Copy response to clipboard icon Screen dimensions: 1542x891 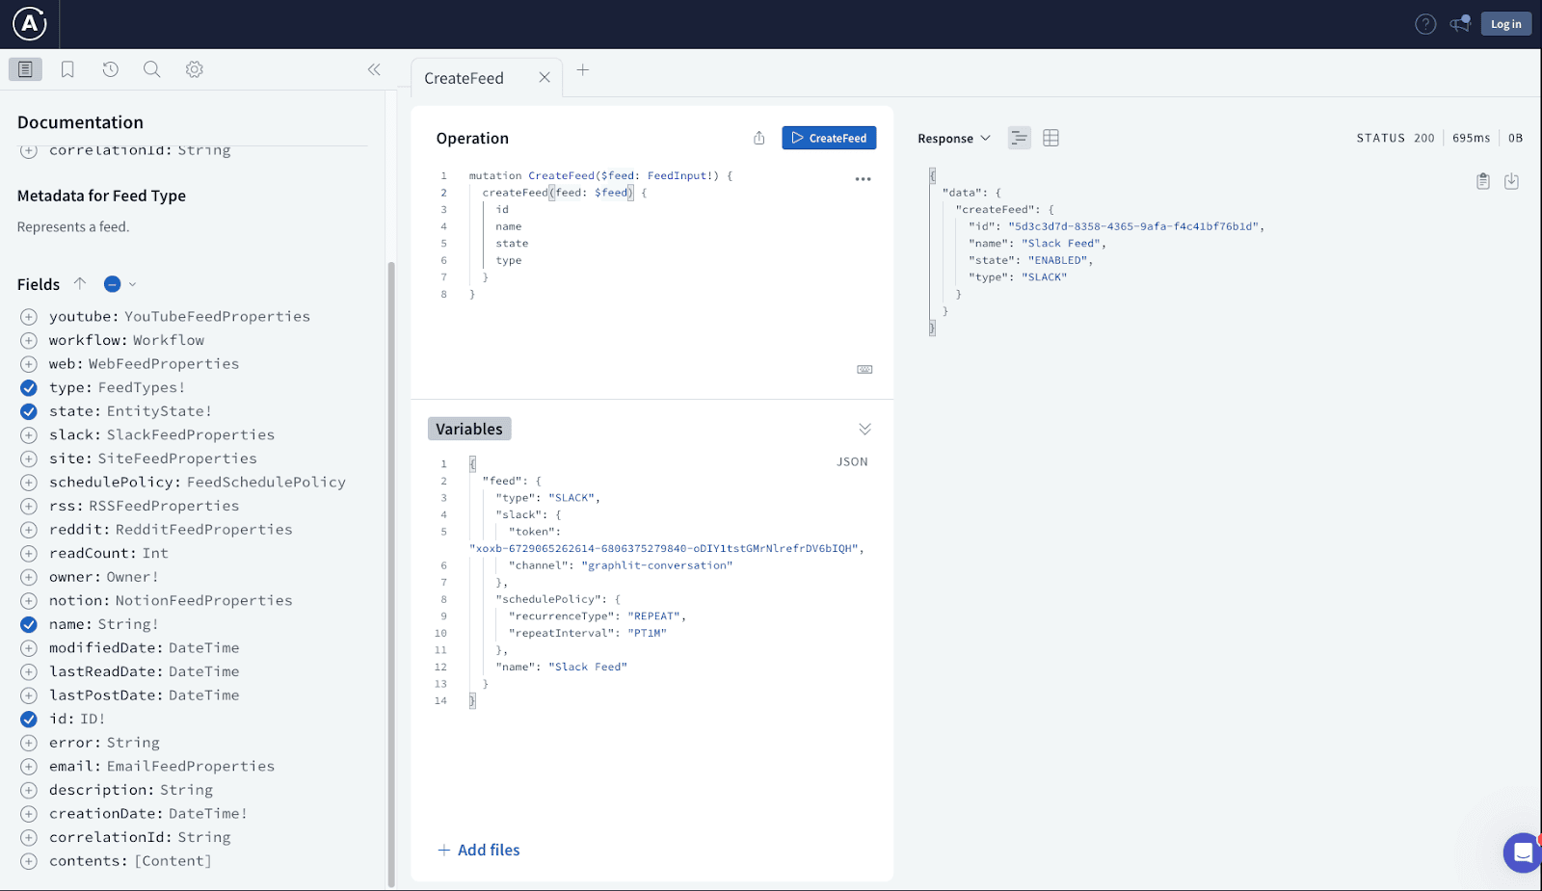[x=1483, y=181]
